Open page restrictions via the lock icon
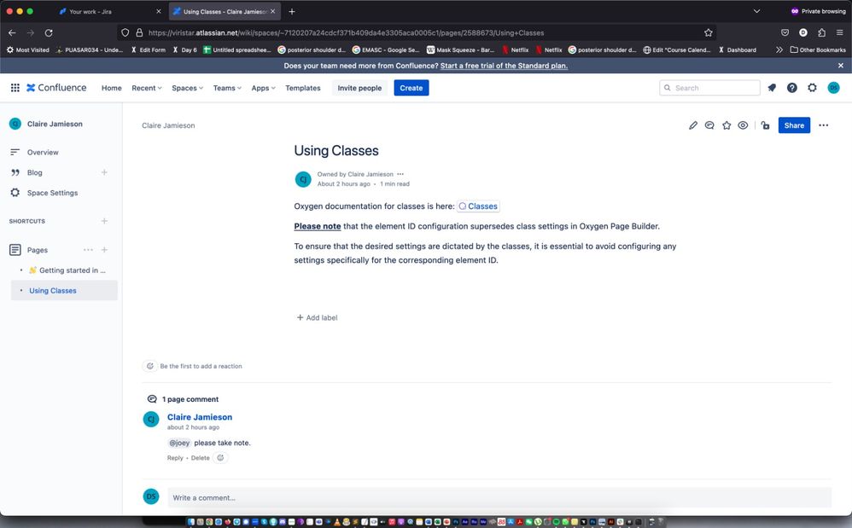 pyautogui.click(x=765, y=125)
